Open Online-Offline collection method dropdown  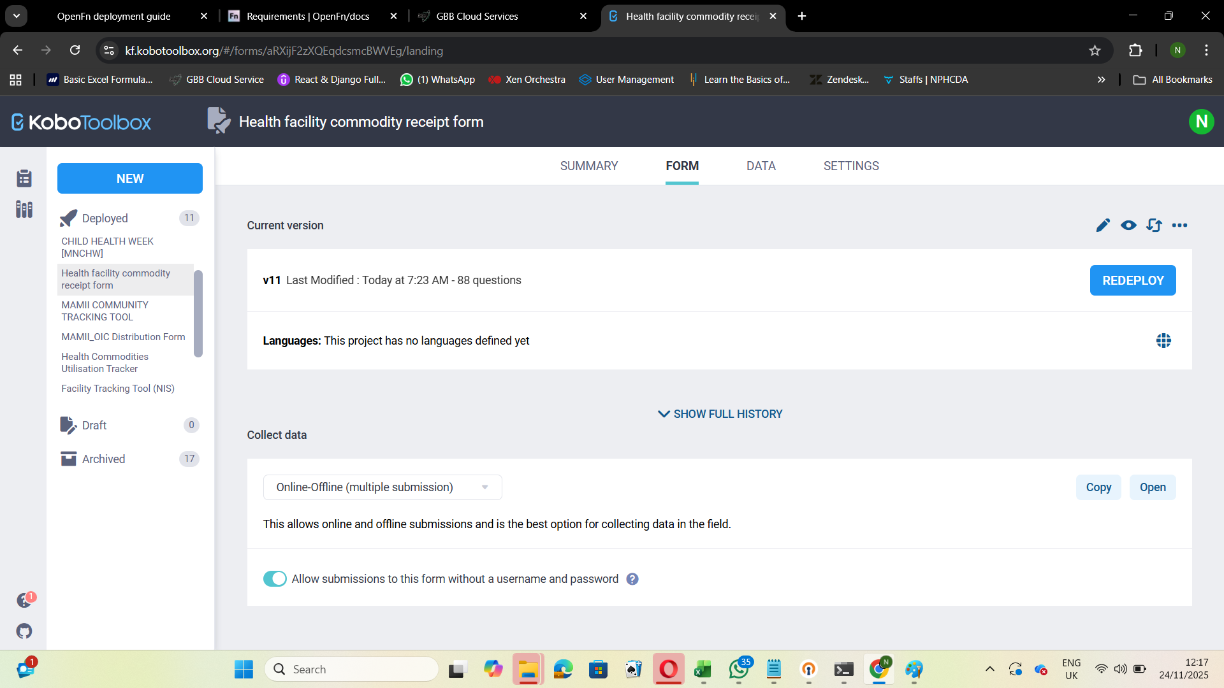coord(382,487)
